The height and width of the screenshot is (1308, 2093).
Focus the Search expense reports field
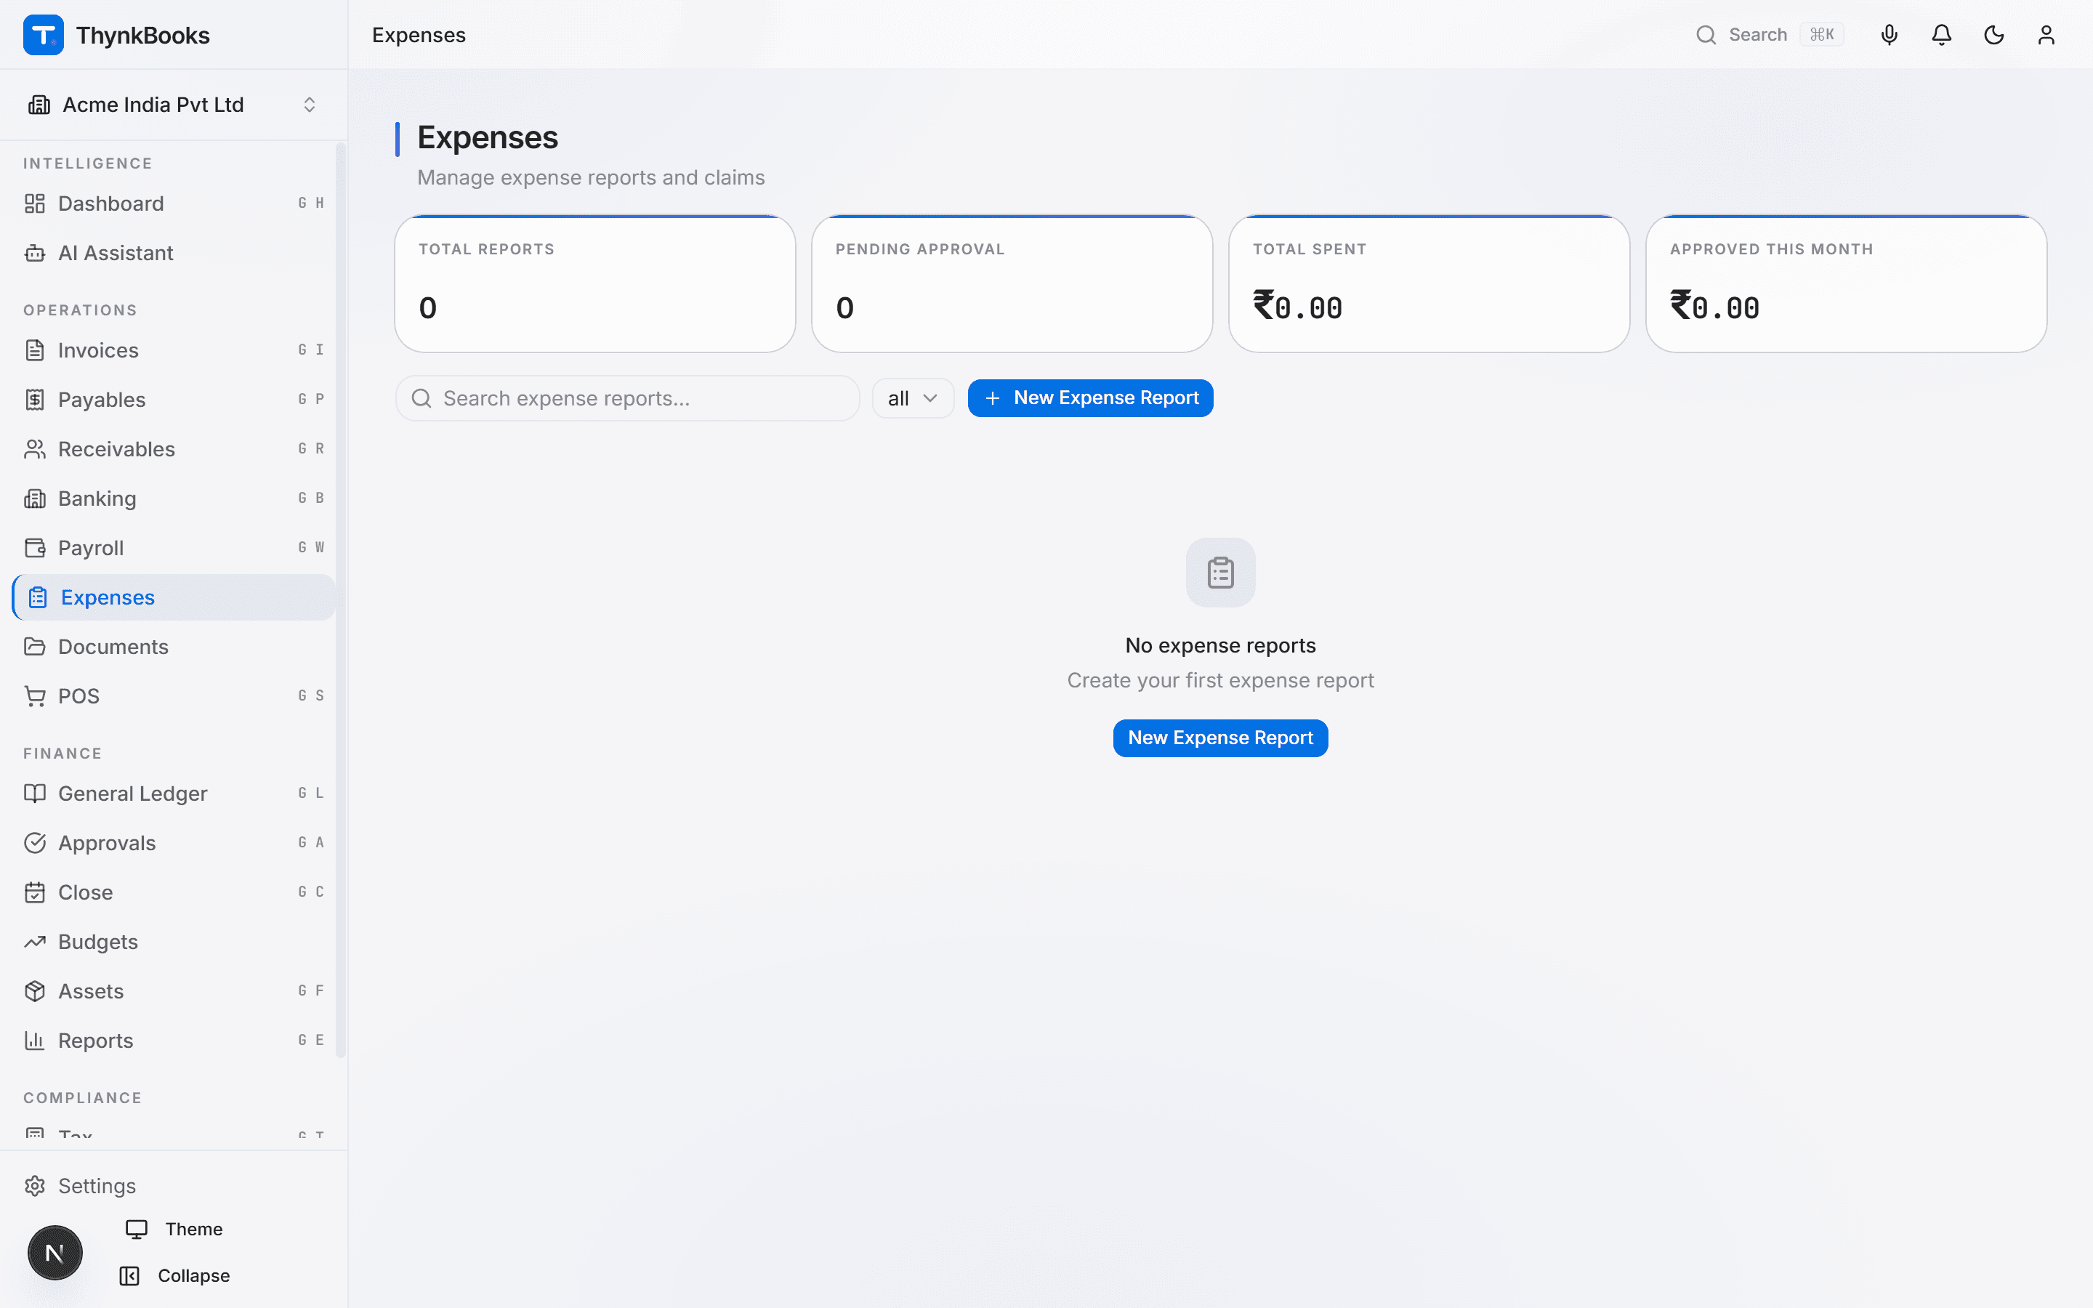627,398
